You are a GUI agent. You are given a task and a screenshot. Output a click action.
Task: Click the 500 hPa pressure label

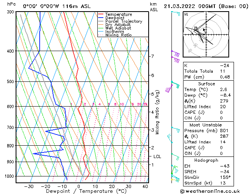point(11,82)
